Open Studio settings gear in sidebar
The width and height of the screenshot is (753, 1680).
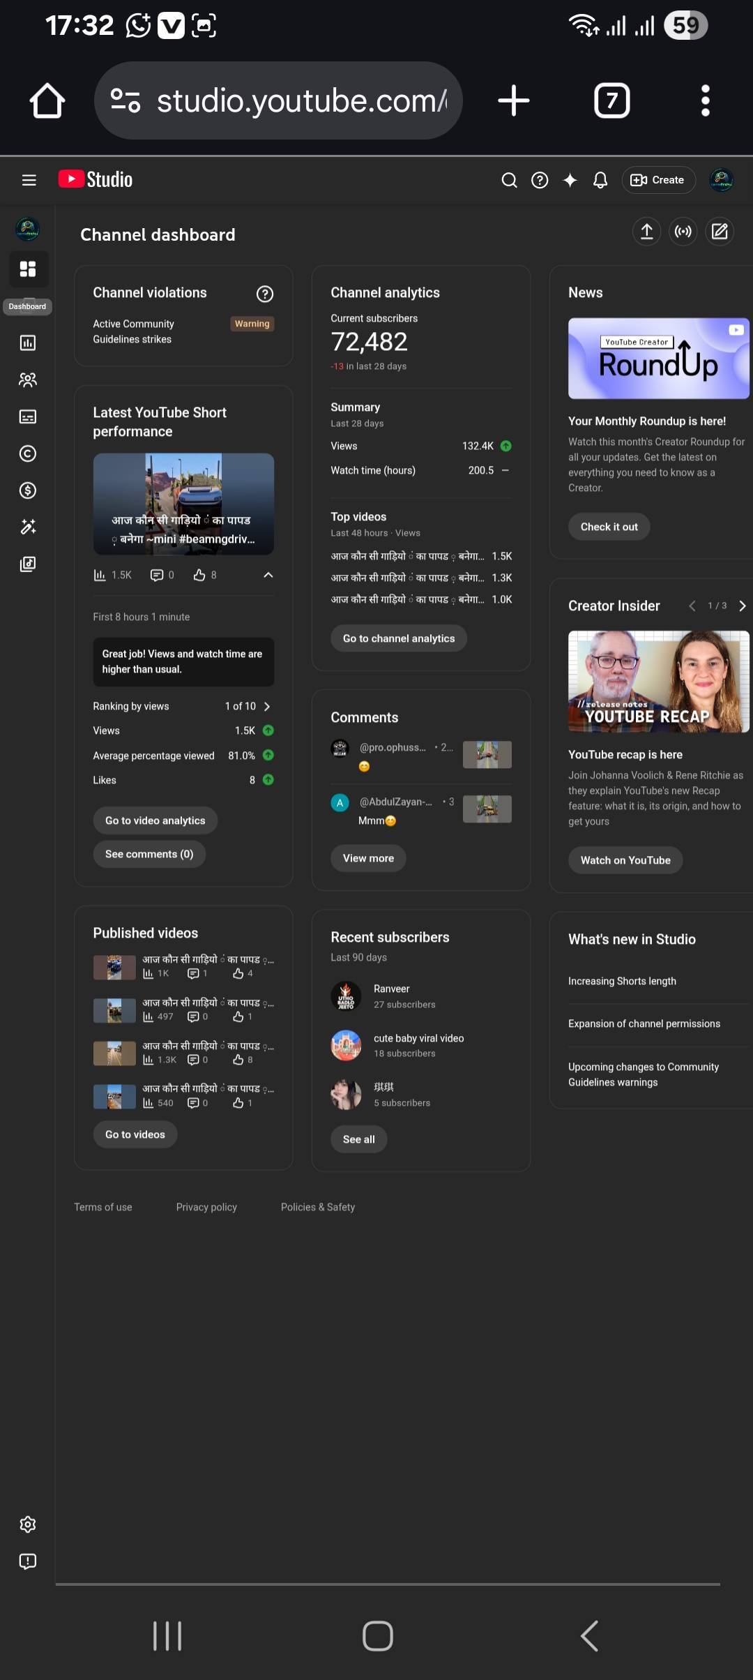28,1524
